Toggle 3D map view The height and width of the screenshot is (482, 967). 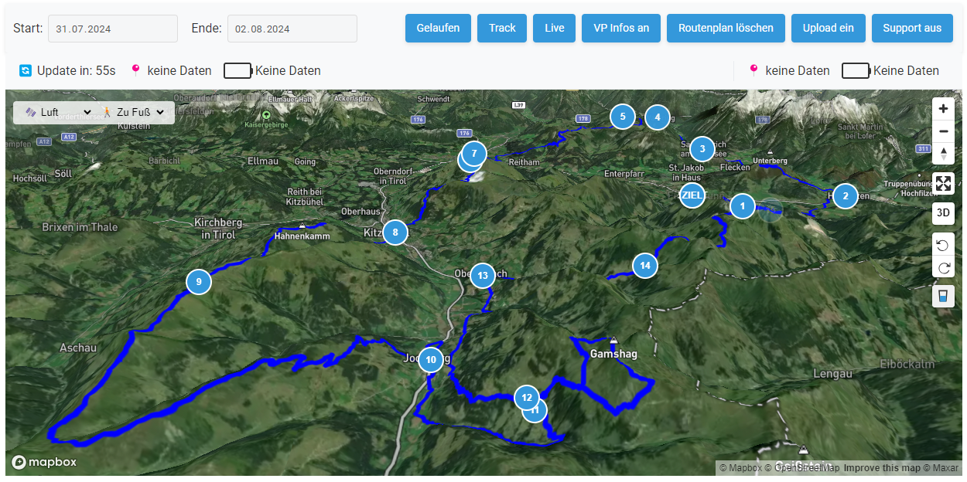[x=943, y=212]
